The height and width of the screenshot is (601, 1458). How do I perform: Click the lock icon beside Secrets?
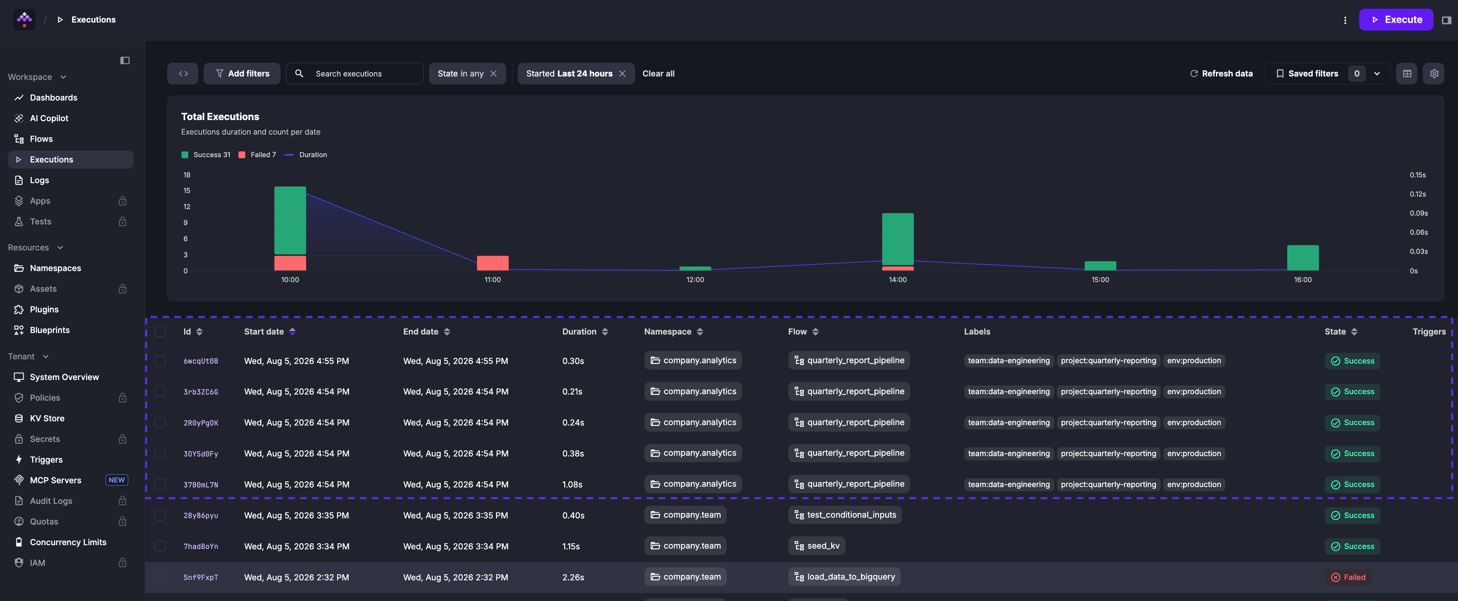click(122, 439)
